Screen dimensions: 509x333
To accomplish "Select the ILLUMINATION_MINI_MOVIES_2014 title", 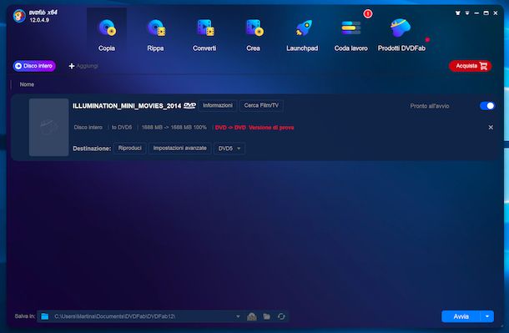I will tap(127, 106).
